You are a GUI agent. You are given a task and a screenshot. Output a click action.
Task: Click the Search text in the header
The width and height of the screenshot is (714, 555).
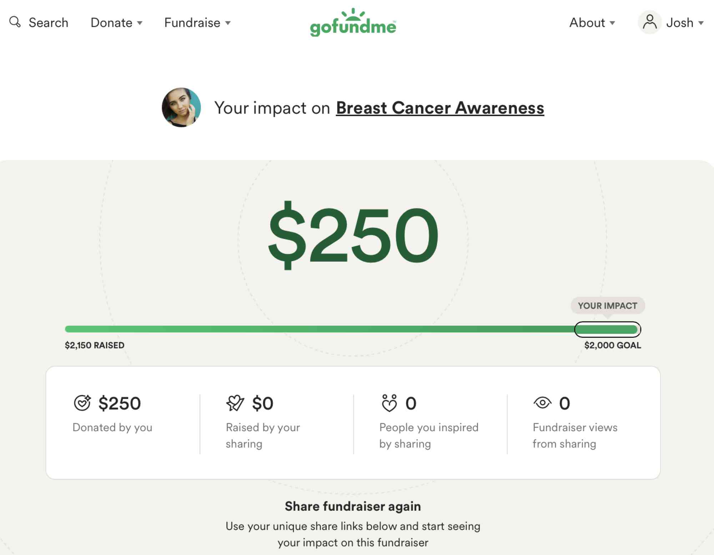(x=49, y=22)
